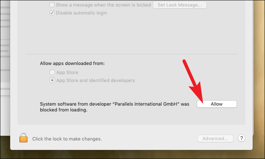Image resolution: width=265 pixels, height=159 pixels.
Task: Select App Store and identified developers option
Action: 52,80
